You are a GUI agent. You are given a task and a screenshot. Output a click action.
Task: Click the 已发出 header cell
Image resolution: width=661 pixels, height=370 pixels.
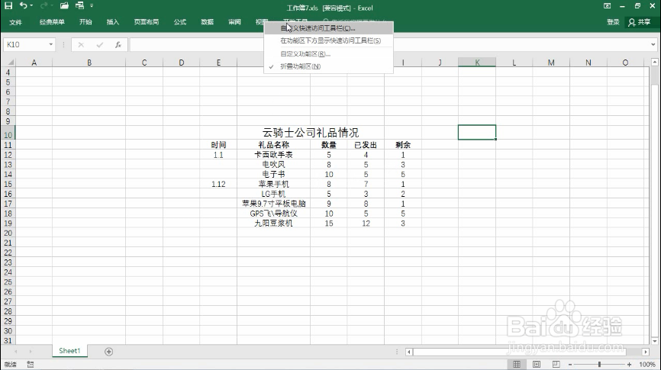pyautogui.click(x=366, y=145)
